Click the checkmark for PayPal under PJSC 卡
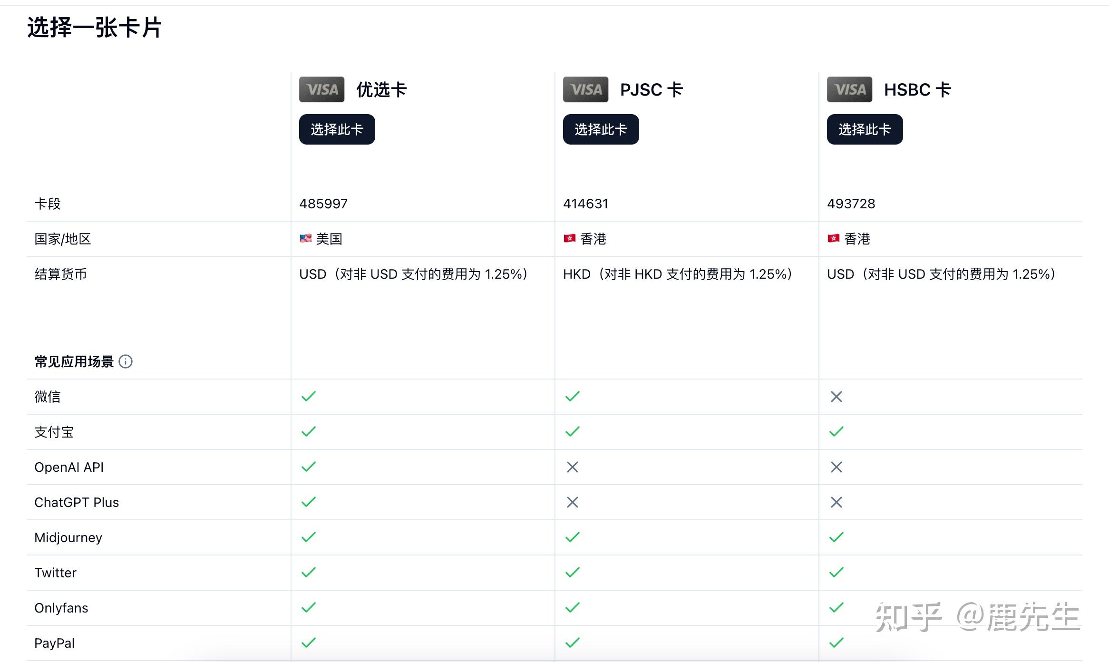1109x662 pixels. tap(572, 643)
